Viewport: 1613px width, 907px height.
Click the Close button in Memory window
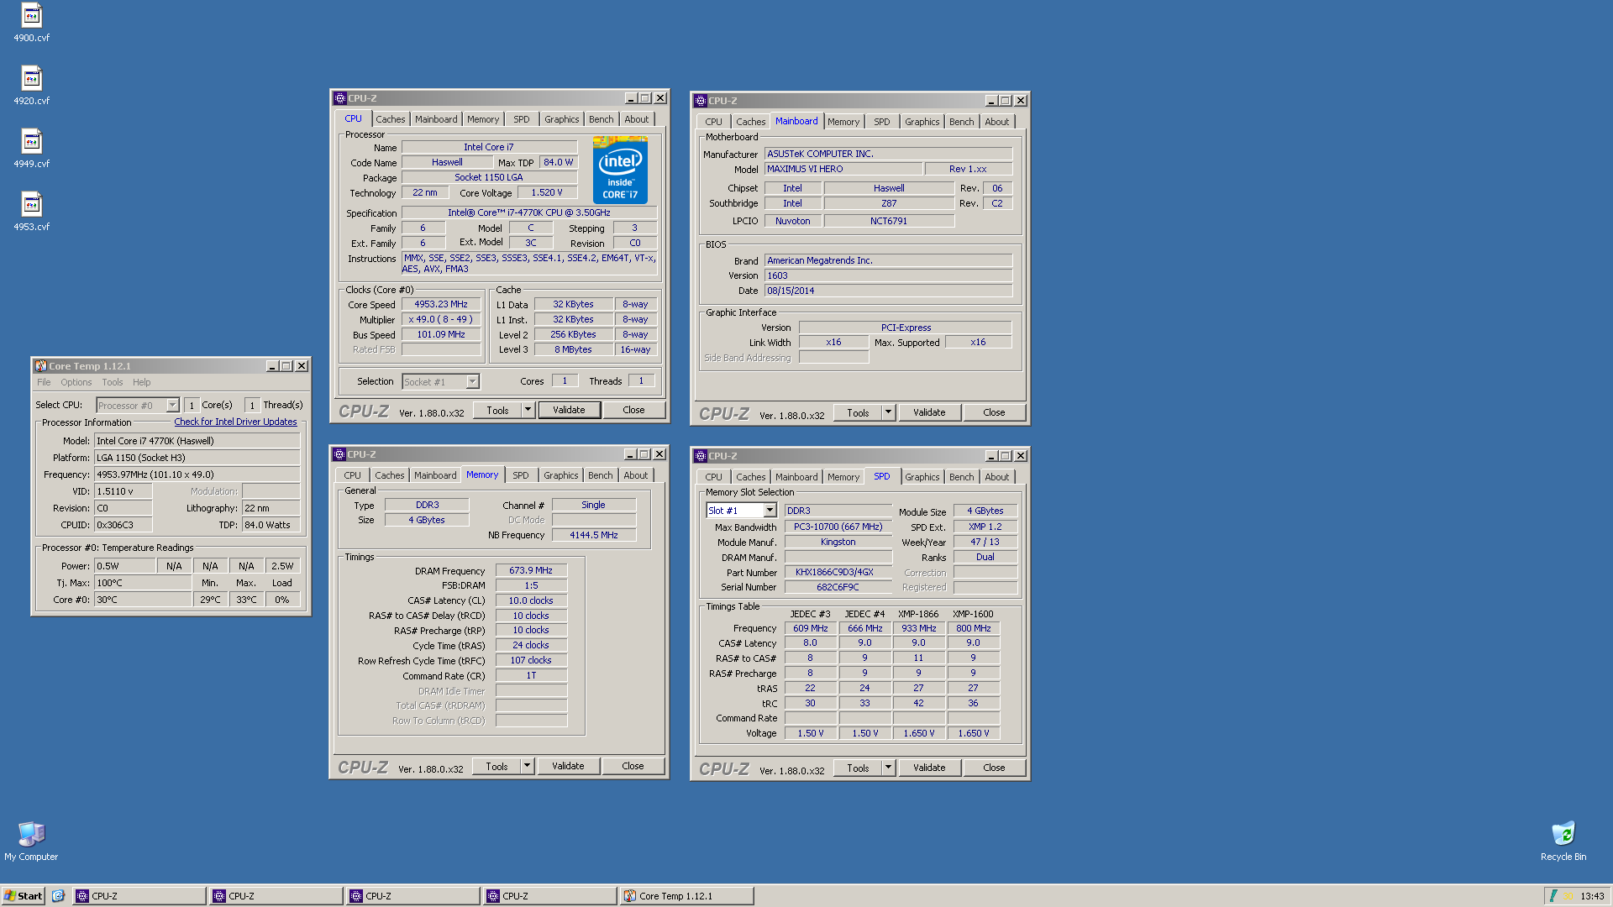click(633, 766)
